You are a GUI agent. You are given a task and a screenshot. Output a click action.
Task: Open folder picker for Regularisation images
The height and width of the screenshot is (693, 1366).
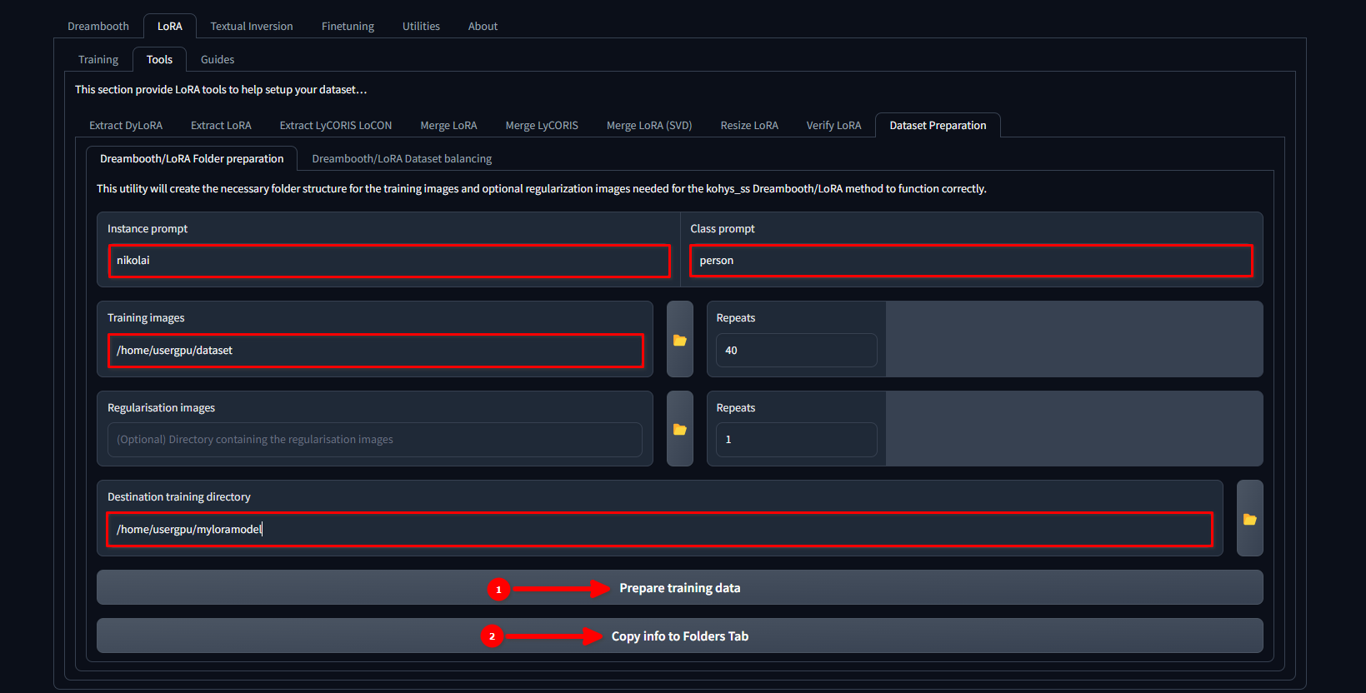pos(680,429)
